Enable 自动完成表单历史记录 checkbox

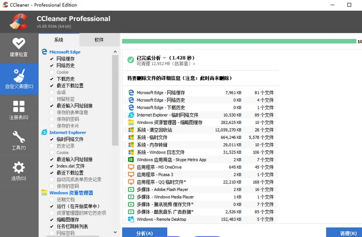pos(52,179)
